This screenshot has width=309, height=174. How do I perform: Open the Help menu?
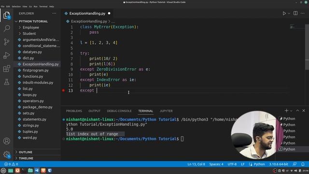click(52, 6)
